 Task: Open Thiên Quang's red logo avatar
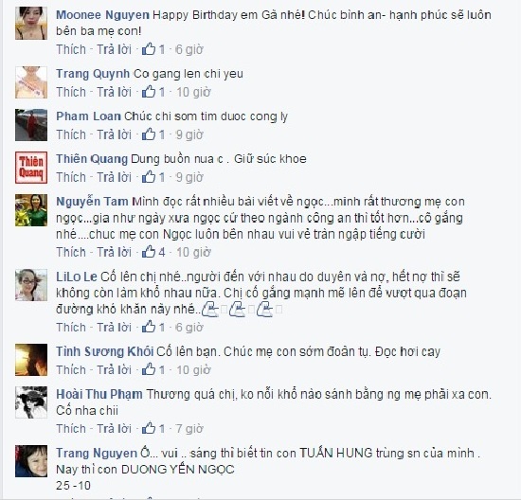[31, 168]
